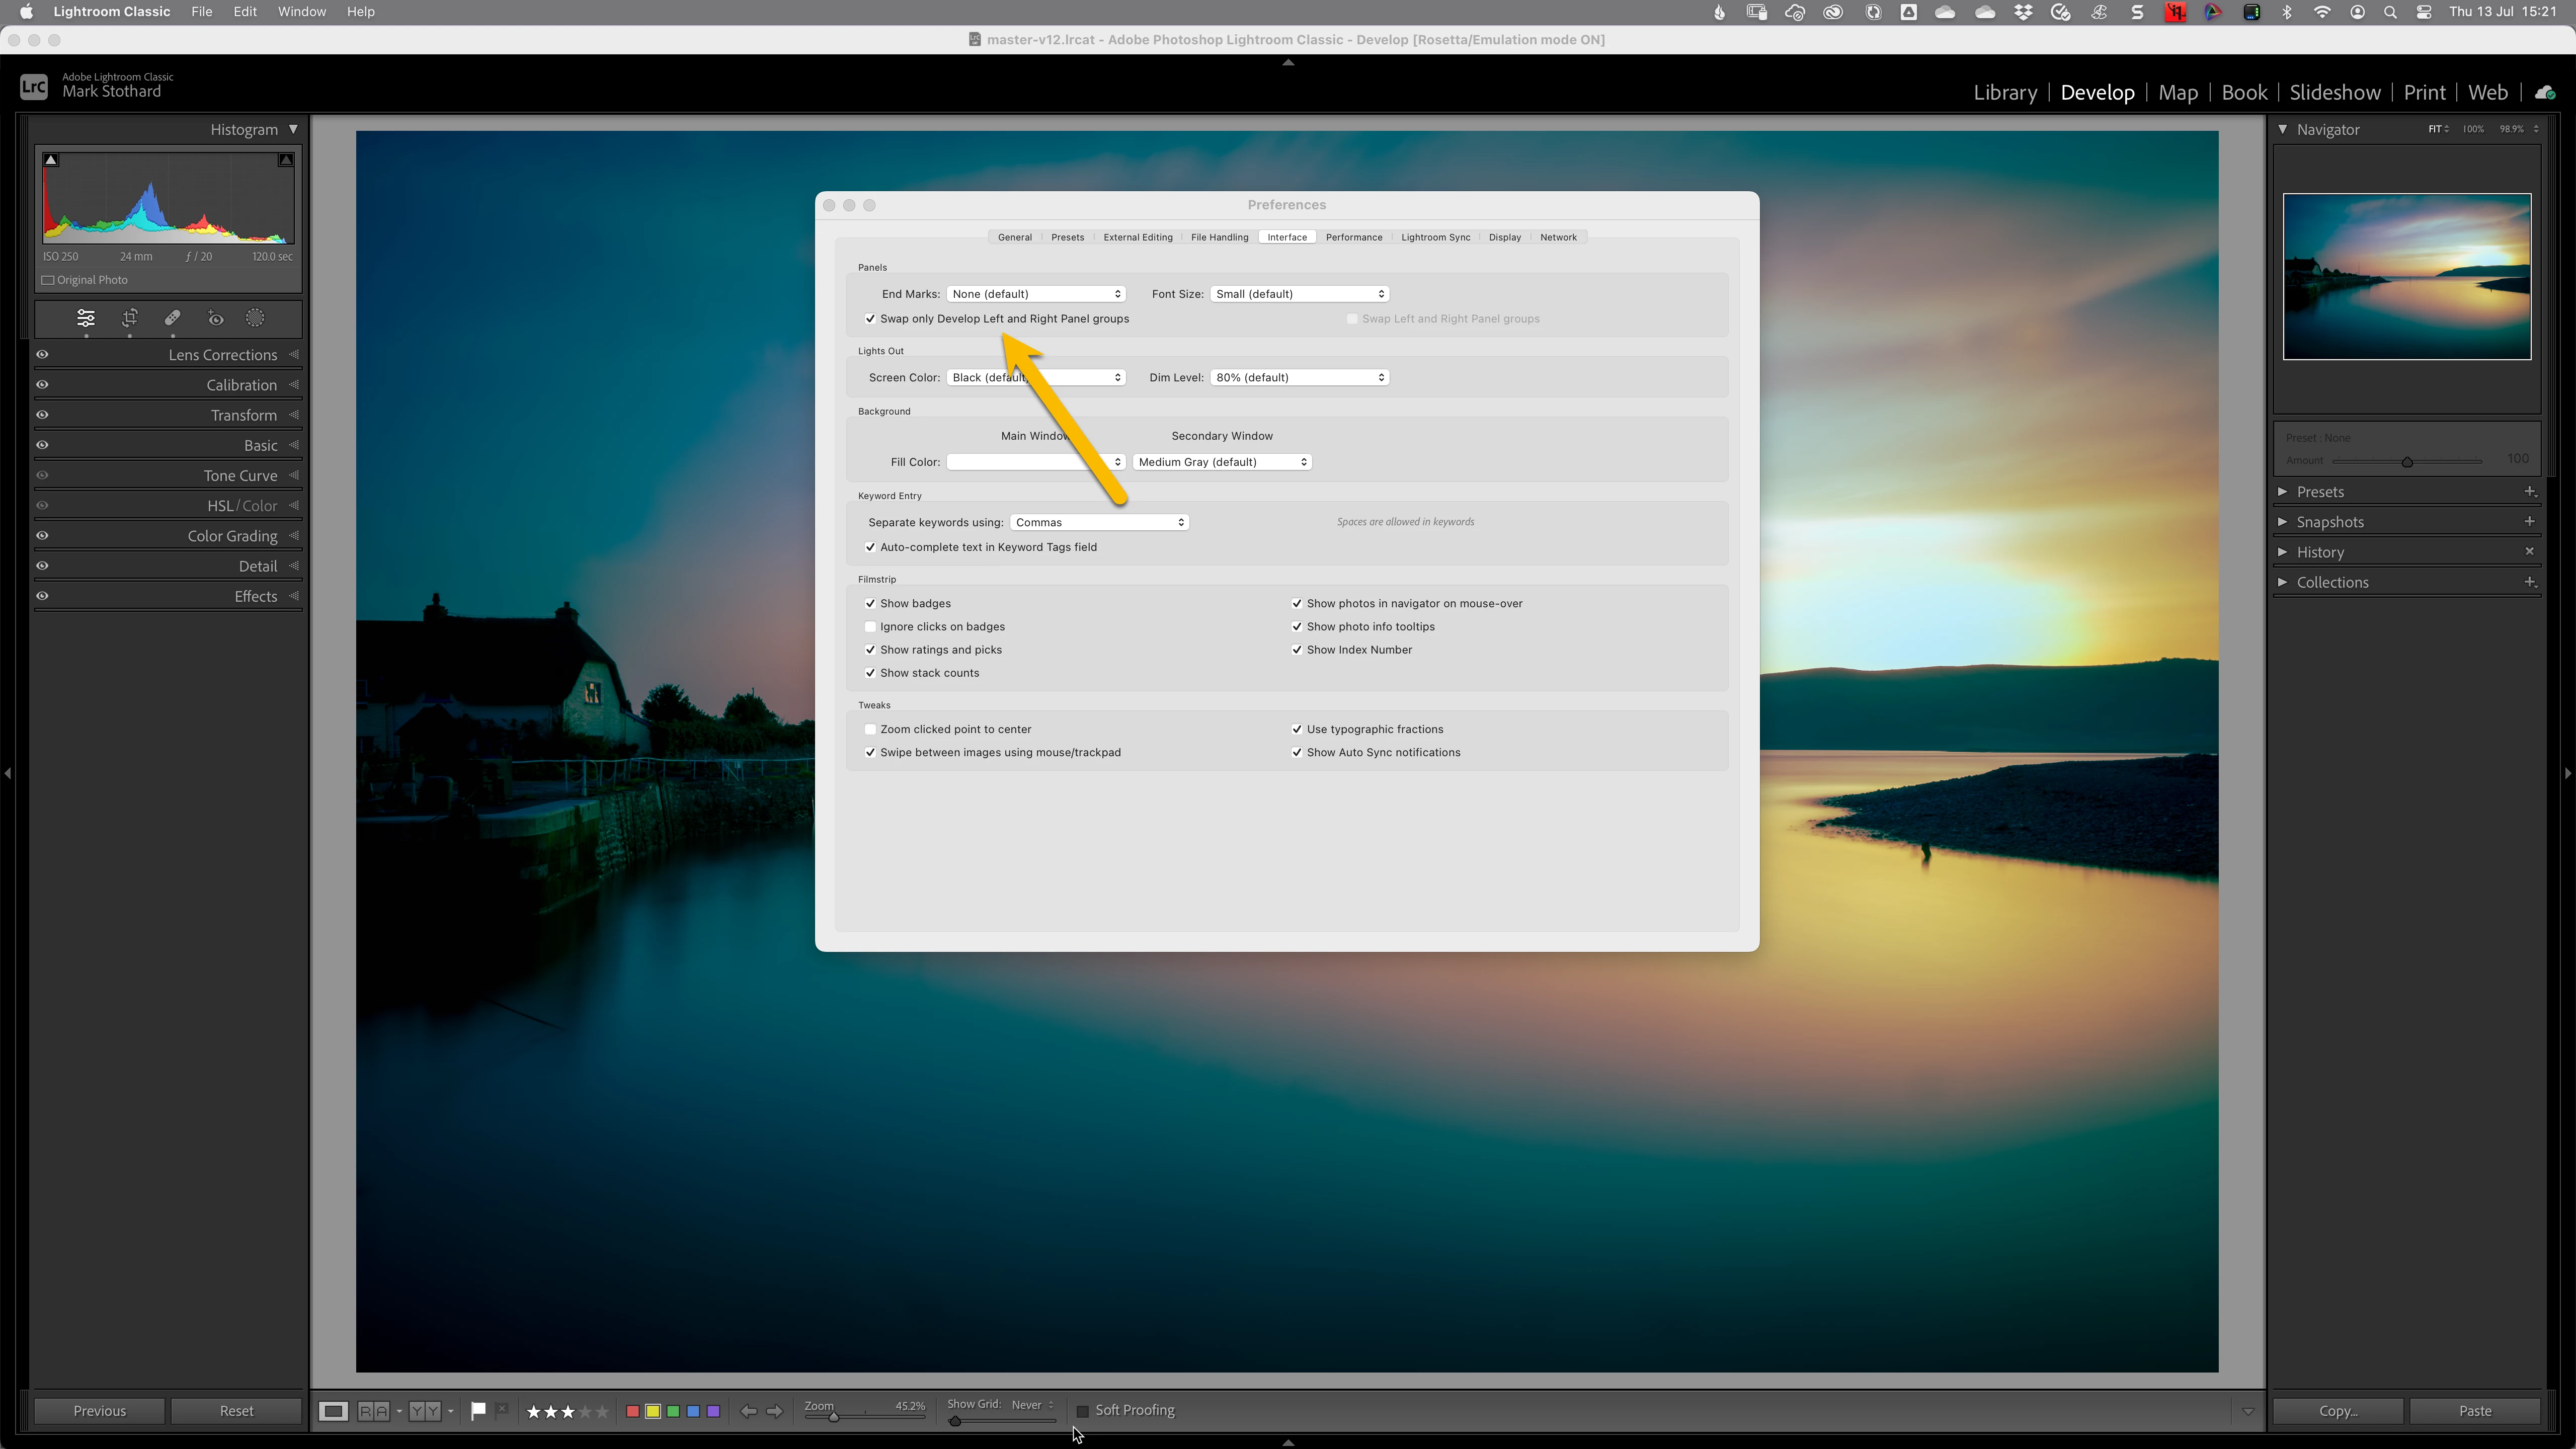The width and height of the screenshot is (2576, 1449).
Task: Go to next photo arrow
Action: coord(775,1411)
